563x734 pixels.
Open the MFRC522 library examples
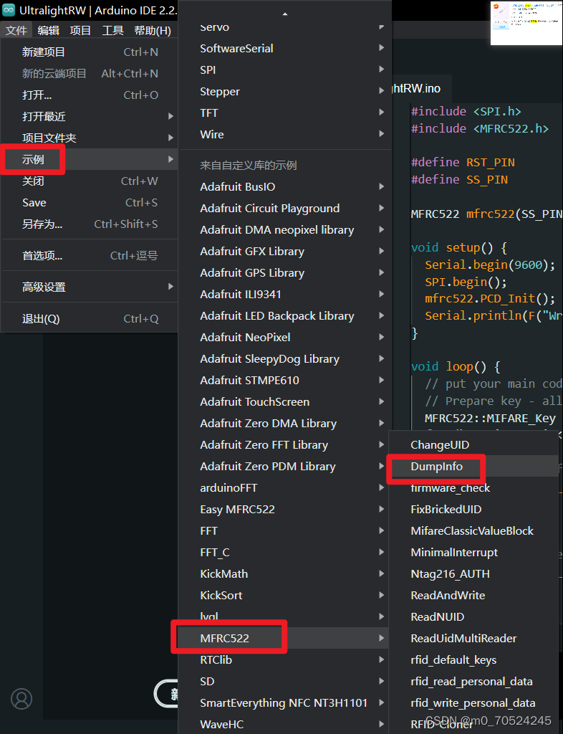pos(285,638)
